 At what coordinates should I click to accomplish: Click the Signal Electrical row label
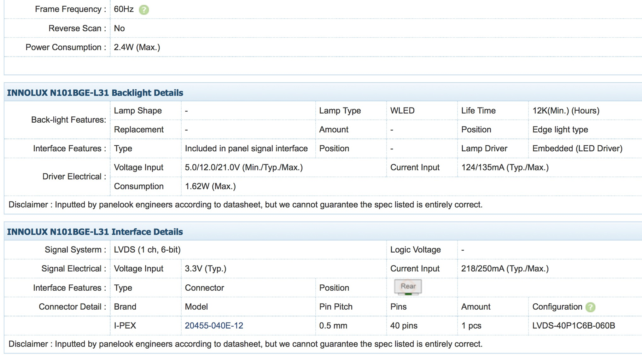[x=73, y=269]
